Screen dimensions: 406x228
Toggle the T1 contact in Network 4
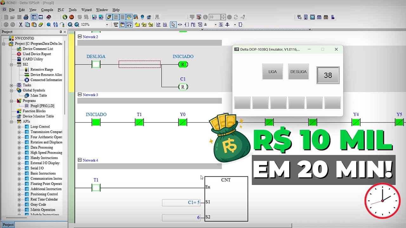click(x=96, y=188)
